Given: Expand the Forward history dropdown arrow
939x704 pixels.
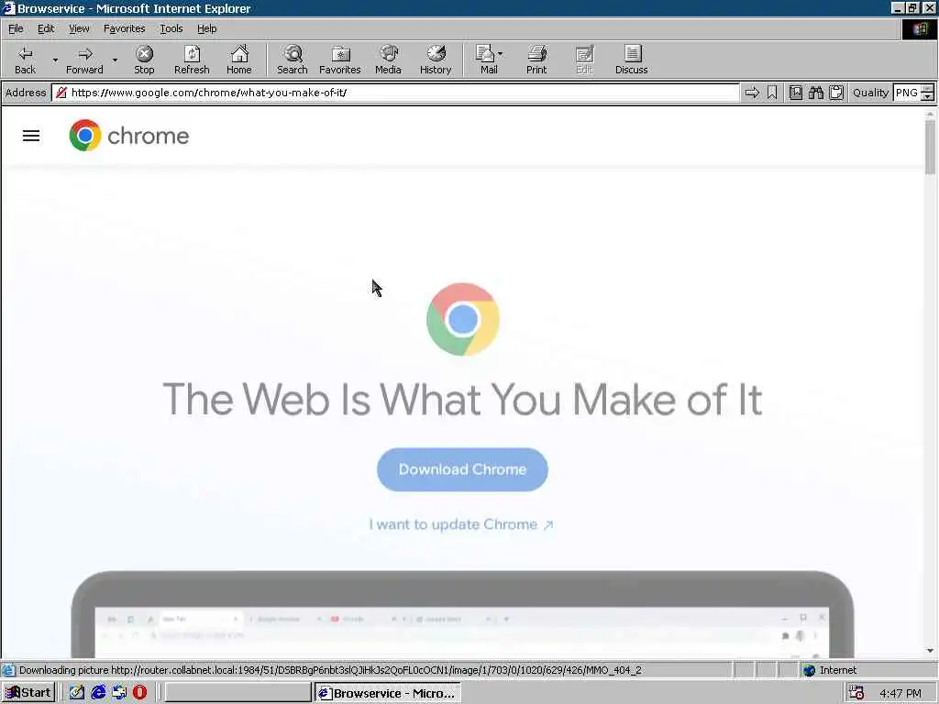Looking at the screenshot, I should point(115,60).
